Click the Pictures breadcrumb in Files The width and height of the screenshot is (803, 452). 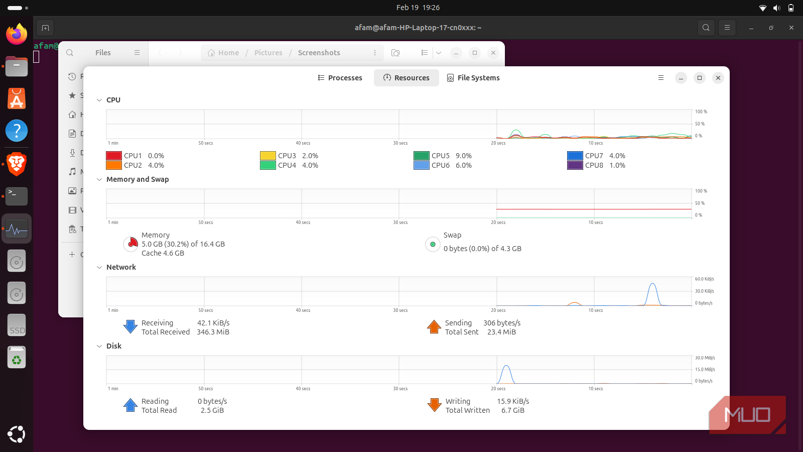(x=268, y=53)
